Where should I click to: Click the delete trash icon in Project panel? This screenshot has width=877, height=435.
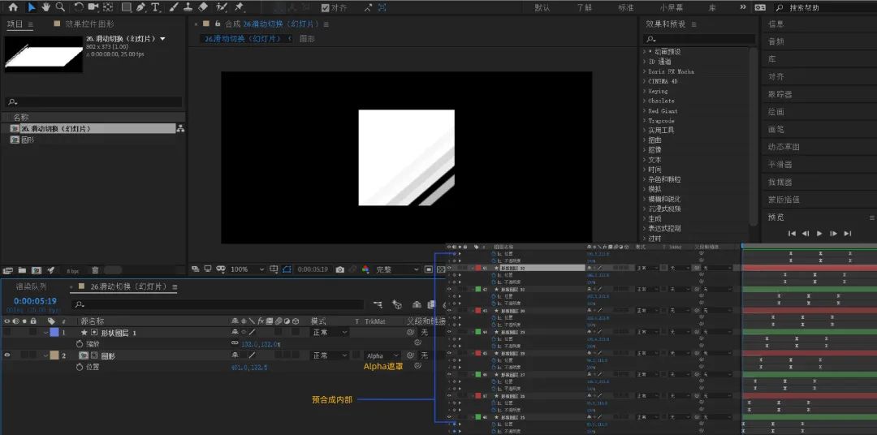point(95,270)
